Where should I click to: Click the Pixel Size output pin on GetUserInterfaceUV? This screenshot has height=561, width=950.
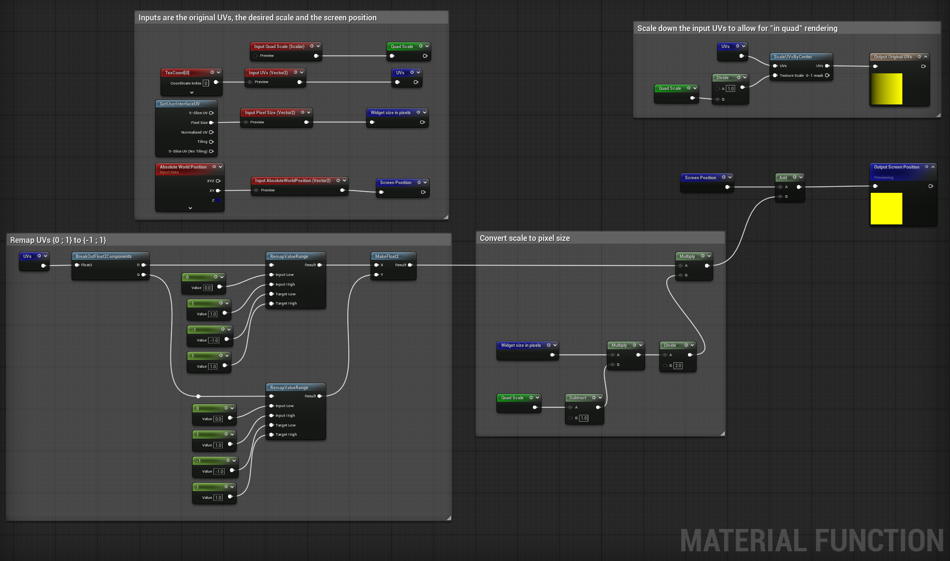click(211, 122)
